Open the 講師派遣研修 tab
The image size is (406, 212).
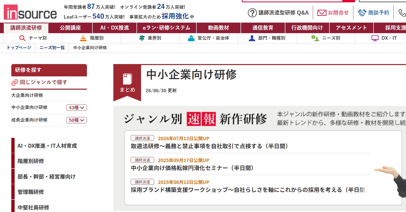coord(26,28)
